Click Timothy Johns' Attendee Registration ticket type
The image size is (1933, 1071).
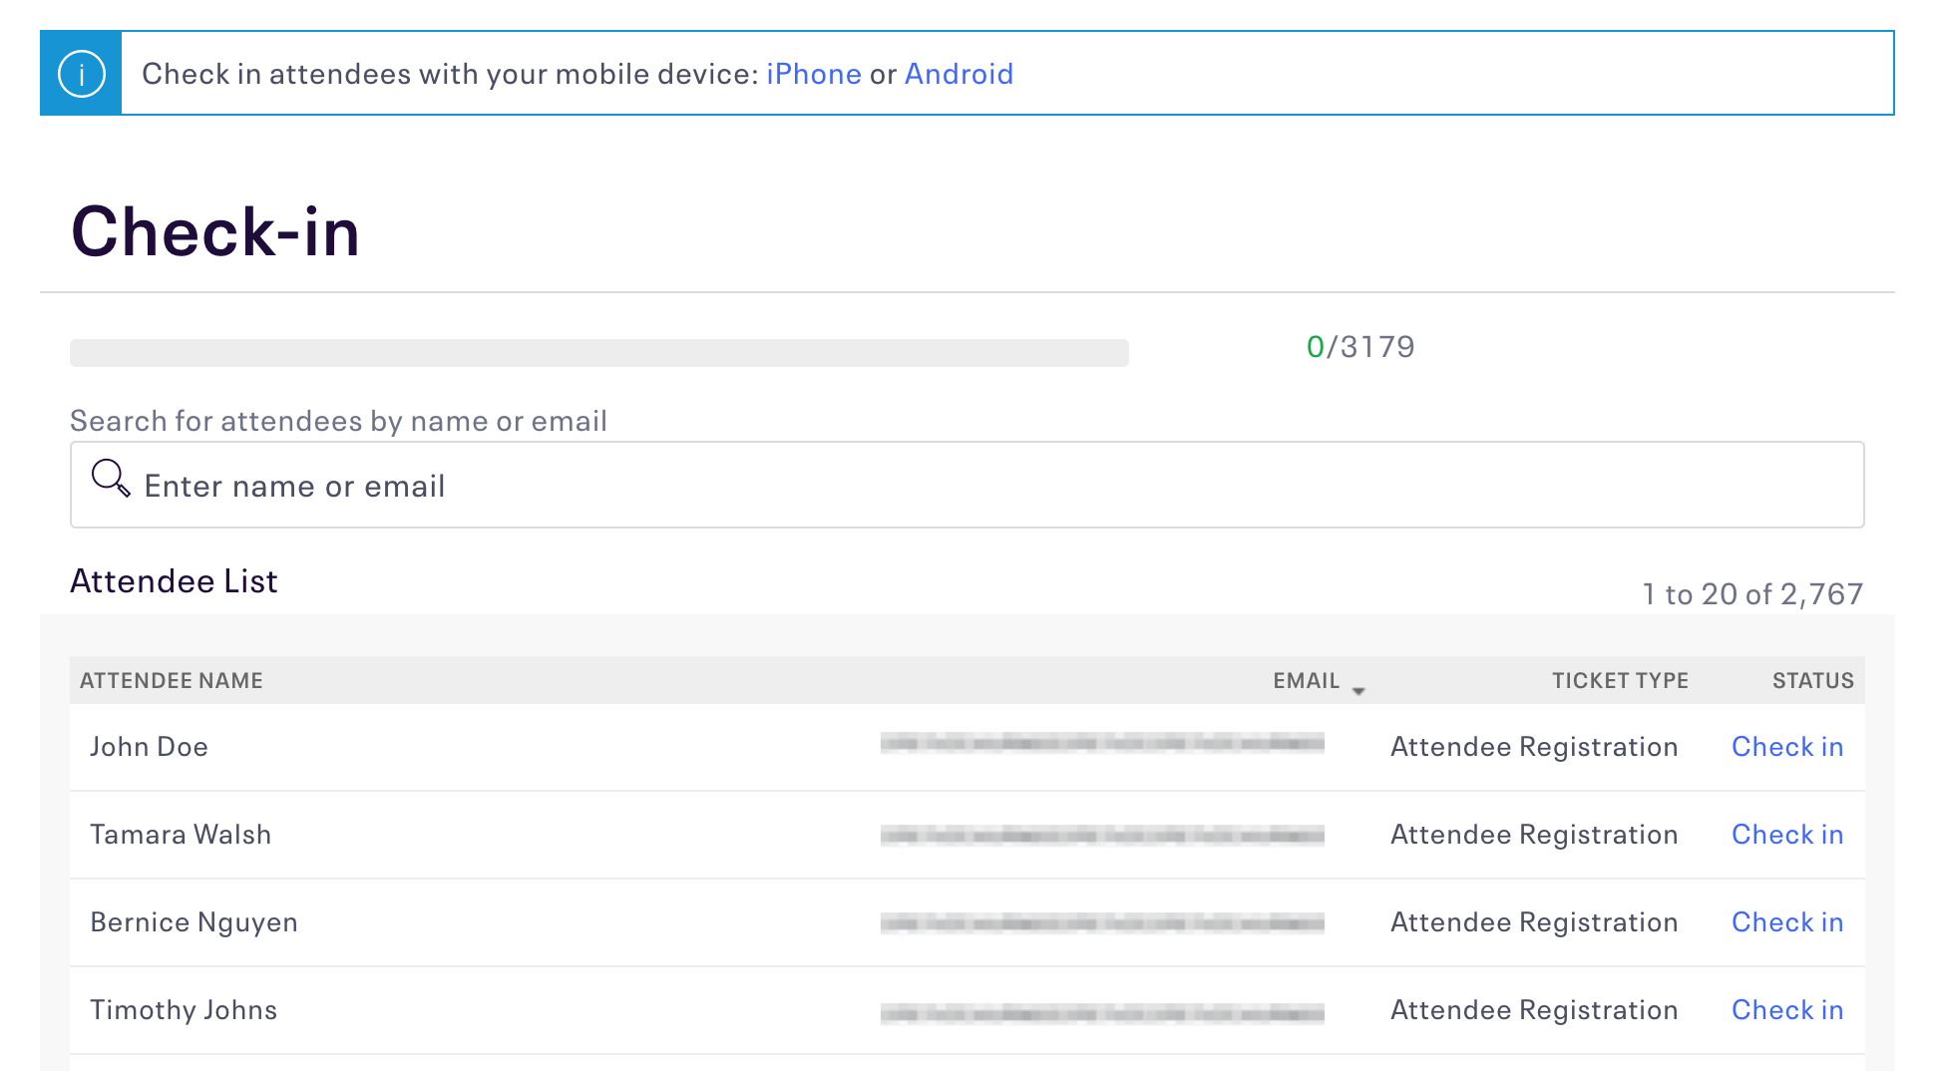(1533, 1010)
